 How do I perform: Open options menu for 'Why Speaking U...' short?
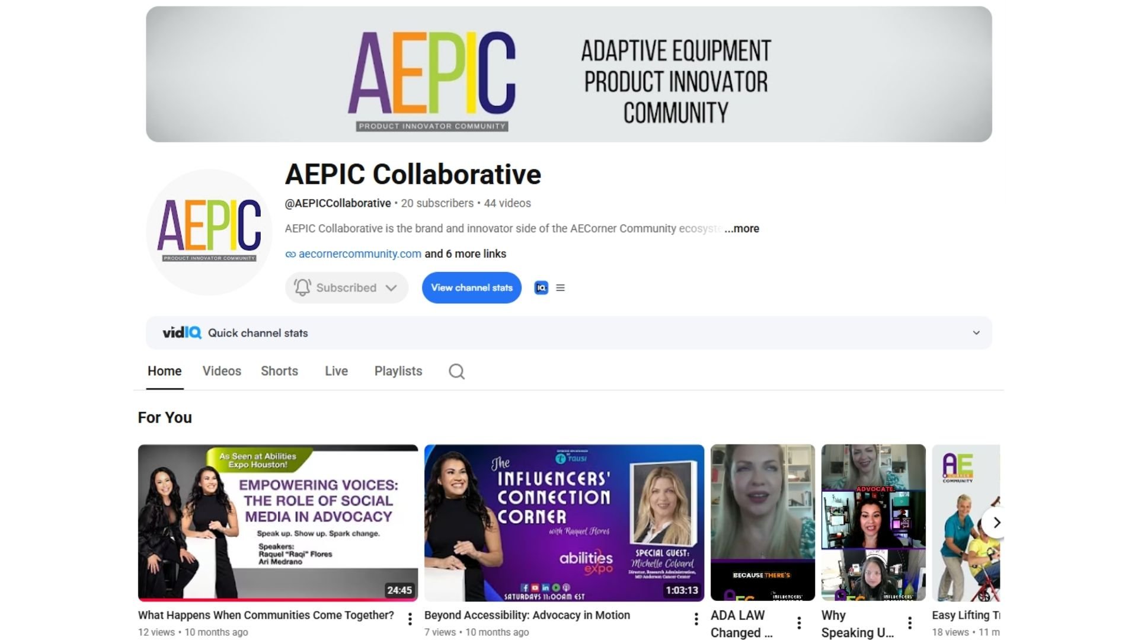click(910, 623)
